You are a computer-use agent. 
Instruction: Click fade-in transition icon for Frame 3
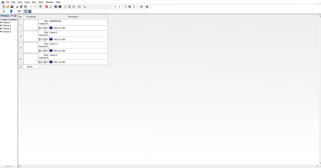coord(41,51)
